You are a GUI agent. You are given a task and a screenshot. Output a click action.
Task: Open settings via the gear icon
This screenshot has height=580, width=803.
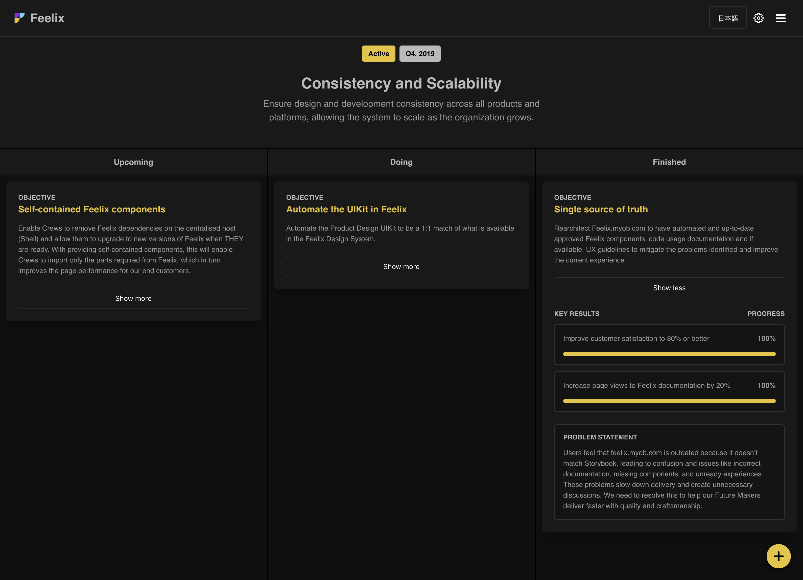point(758,18)
